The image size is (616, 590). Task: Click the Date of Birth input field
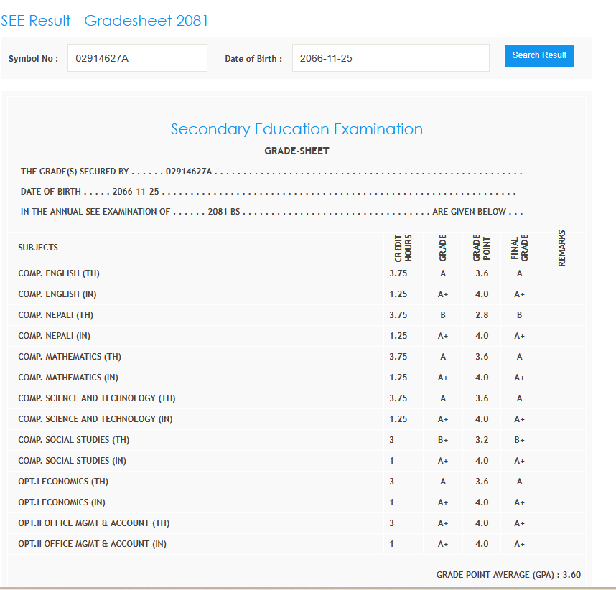[x=390, y=58]
